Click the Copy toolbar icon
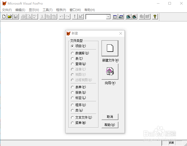 point(48,16)
